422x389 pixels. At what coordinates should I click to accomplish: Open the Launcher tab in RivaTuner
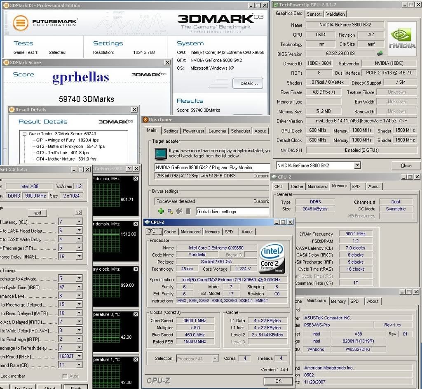(218, 131)
